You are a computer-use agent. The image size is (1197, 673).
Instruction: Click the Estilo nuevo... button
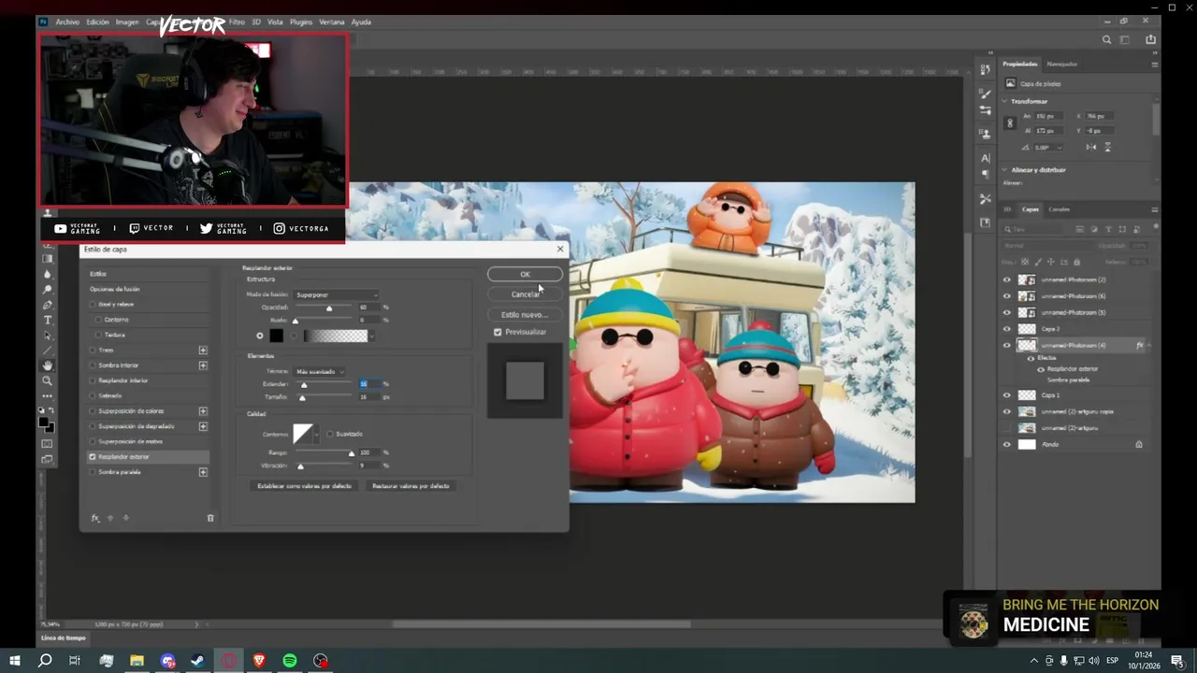[x=525, y=314]
